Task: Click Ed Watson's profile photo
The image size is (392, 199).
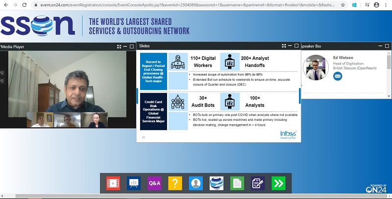Action: pyautogui.click(x=316, y=67)
